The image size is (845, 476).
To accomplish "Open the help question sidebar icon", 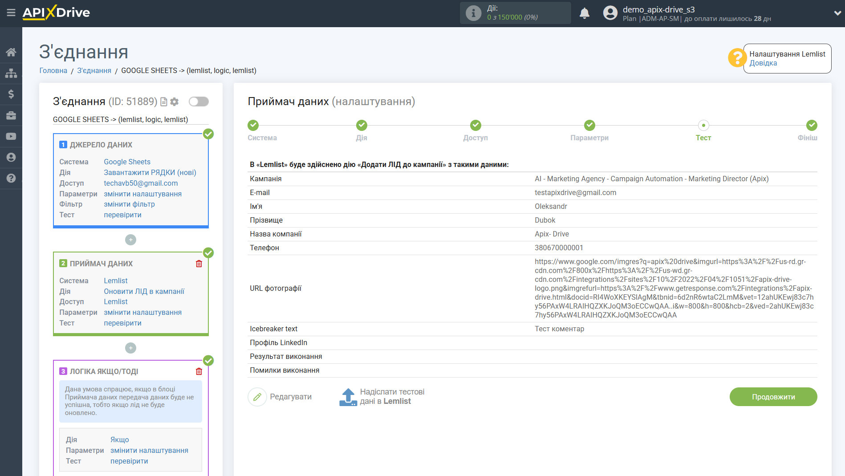I will 11,178.
